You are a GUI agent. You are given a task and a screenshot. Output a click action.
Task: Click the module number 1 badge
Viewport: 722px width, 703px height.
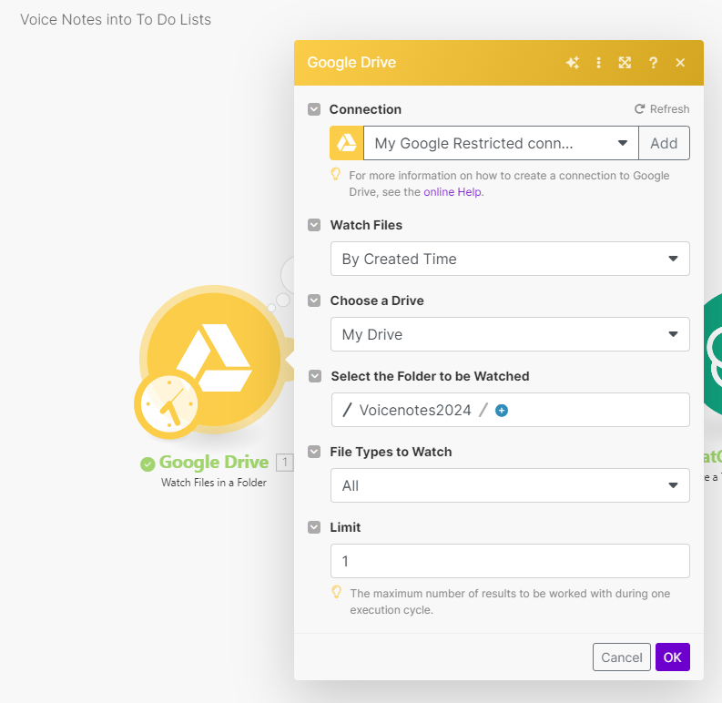pyautogui.click(x=285, y=462)
